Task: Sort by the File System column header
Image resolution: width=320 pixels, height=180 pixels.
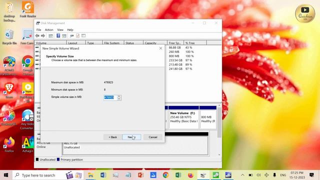Action: coord(113,43)
